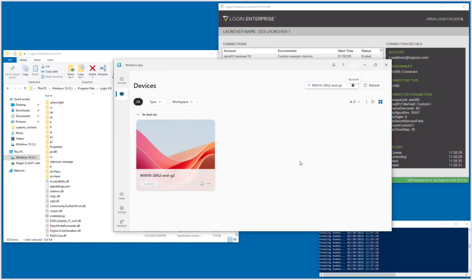Switch devices to list view
The image size is (472, 280).
373,102
